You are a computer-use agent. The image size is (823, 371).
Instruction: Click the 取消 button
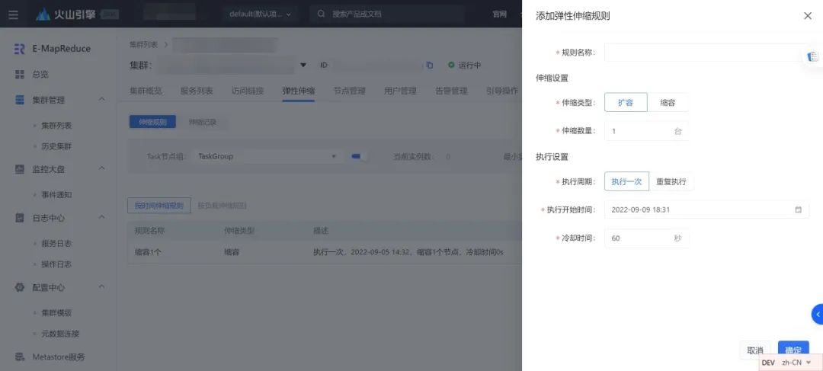(754, 350)
